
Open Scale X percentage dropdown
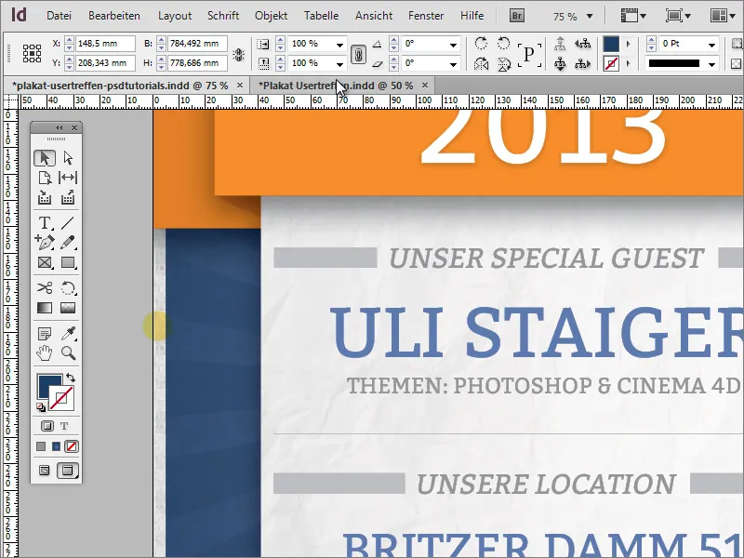[339, 45]
